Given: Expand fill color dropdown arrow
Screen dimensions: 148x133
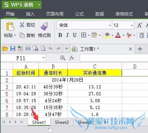Looking at the screenshot, I should click(x=112, y=35).
